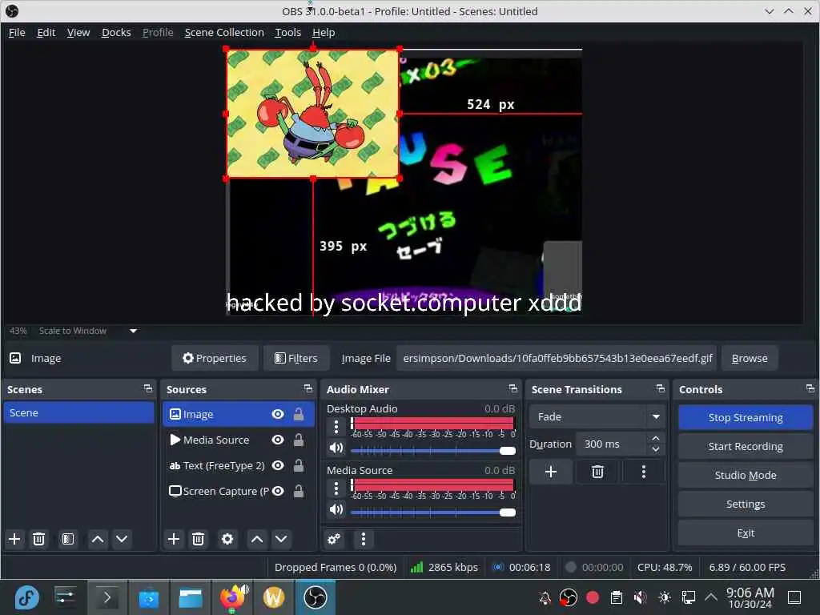Open scene filters icon in Scenes dock
820x615 pixels.
[68, 539]
